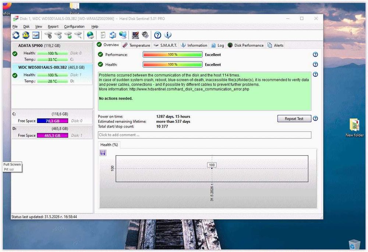Click the 'more than 537 days' lifetime value

pos(173,121)
